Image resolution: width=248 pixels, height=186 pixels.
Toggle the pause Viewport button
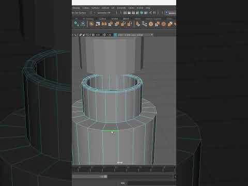pos(154,13)
